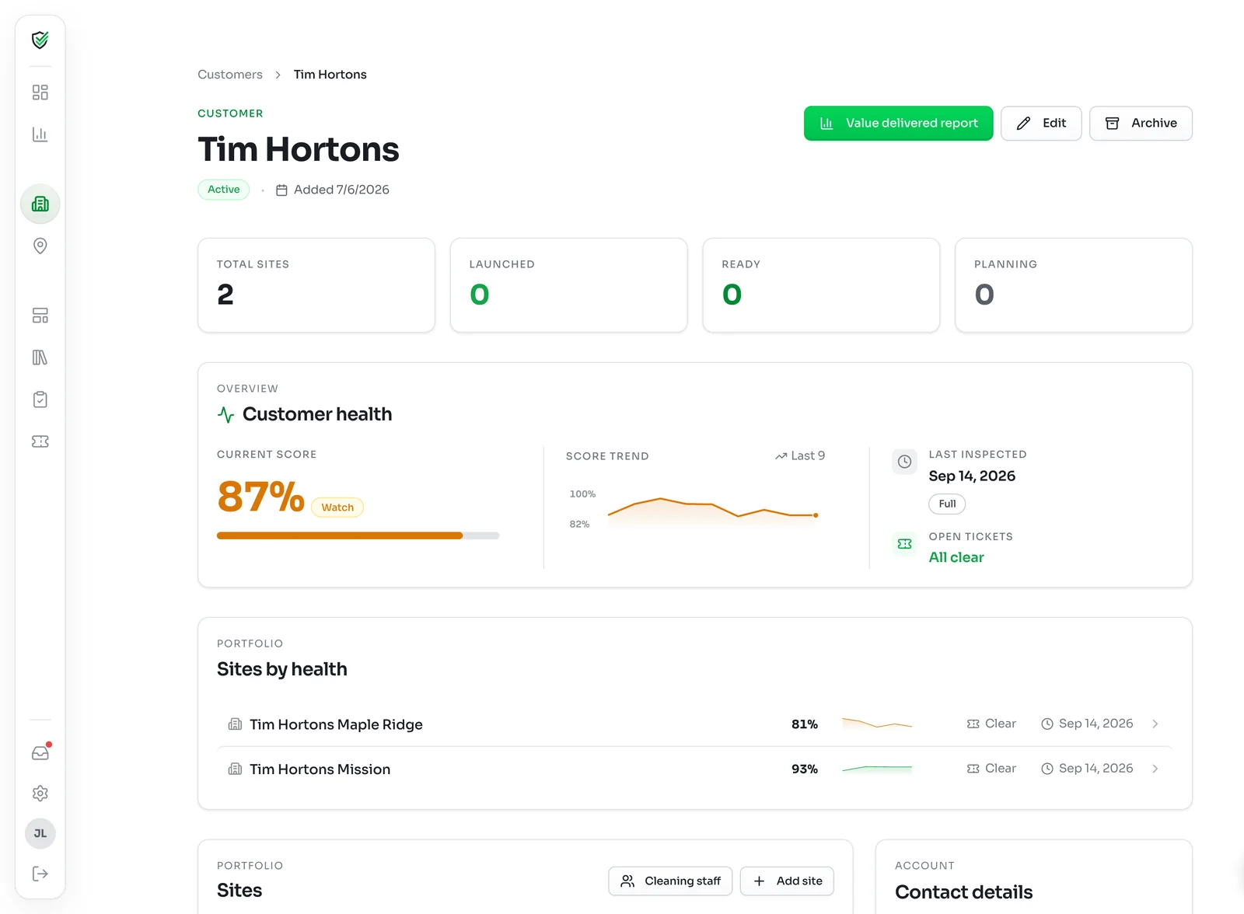Open the clipboard check inspections icon in the sidebar

[x=40, y=399]
